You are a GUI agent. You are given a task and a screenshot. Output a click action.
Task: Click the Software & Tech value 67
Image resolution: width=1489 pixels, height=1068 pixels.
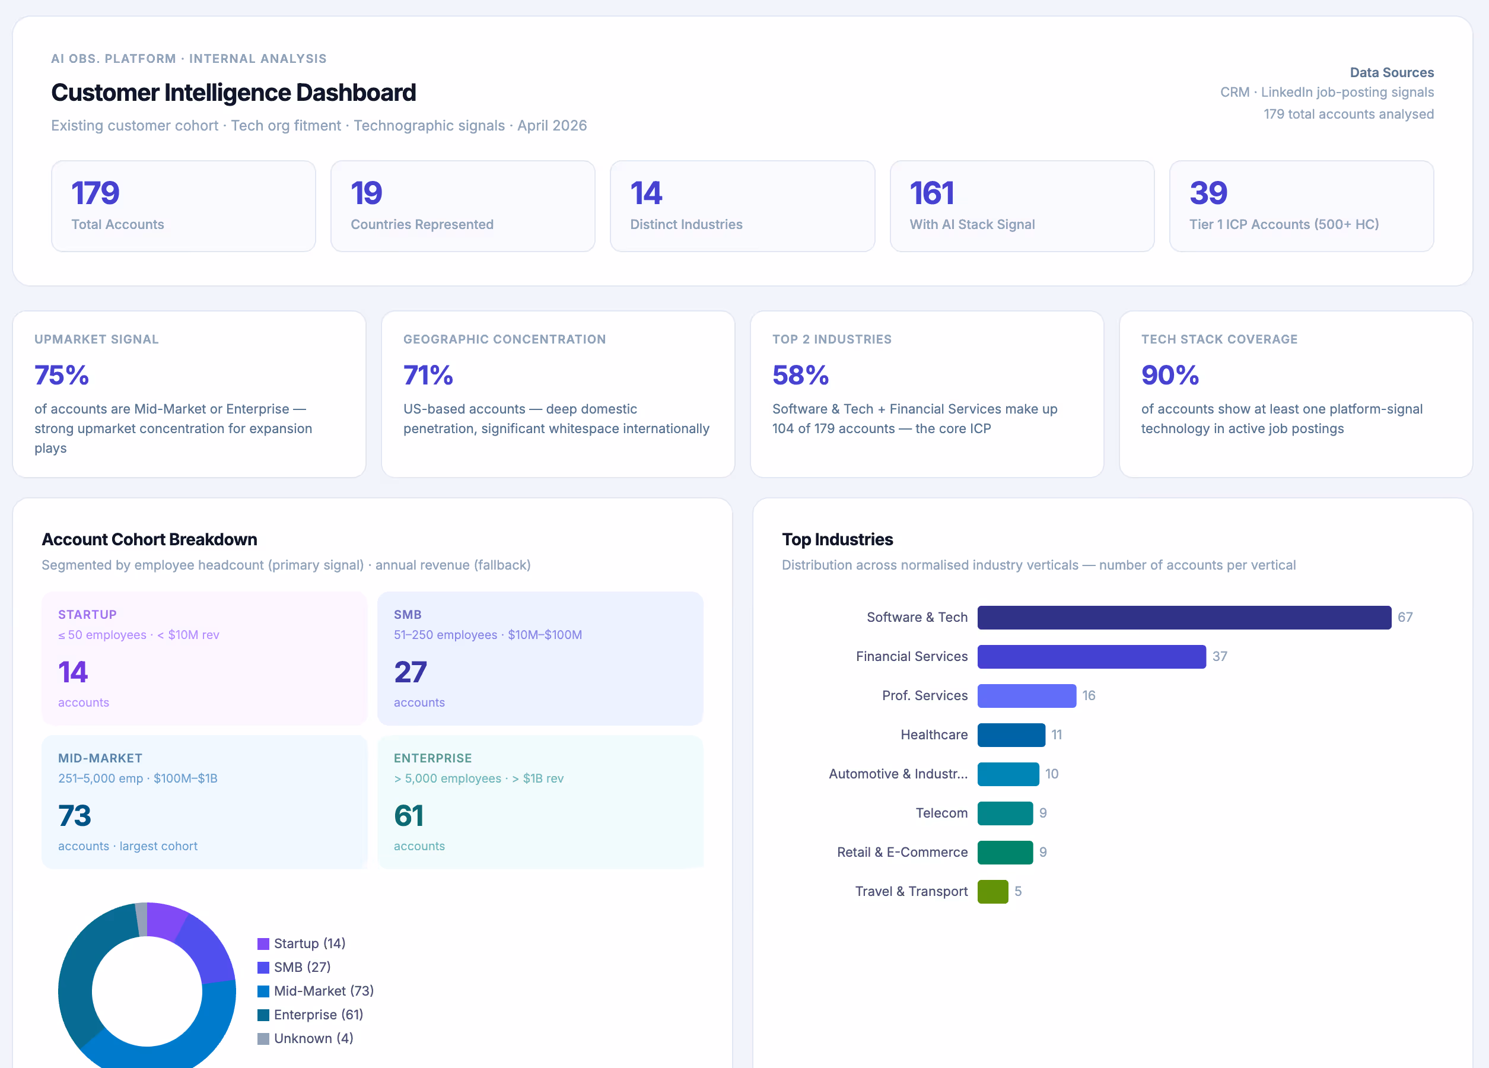[x=1405, y=618]
